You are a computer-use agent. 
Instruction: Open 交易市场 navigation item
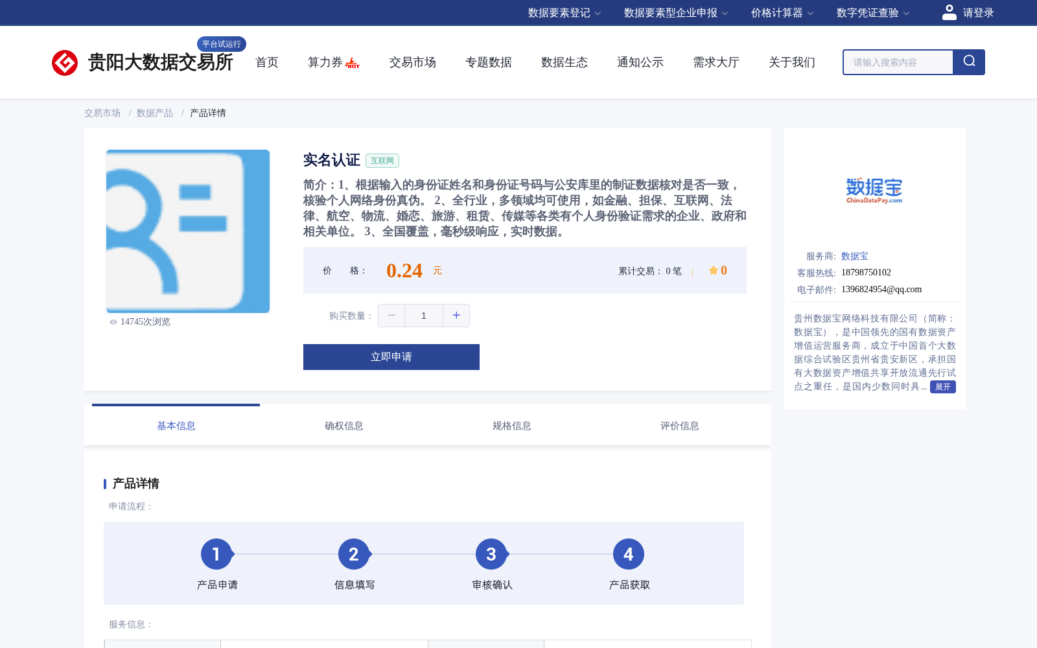(413, 62)
